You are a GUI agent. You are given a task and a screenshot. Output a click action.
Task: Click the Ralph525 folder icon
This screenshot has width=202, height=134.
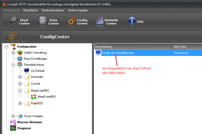27,103
